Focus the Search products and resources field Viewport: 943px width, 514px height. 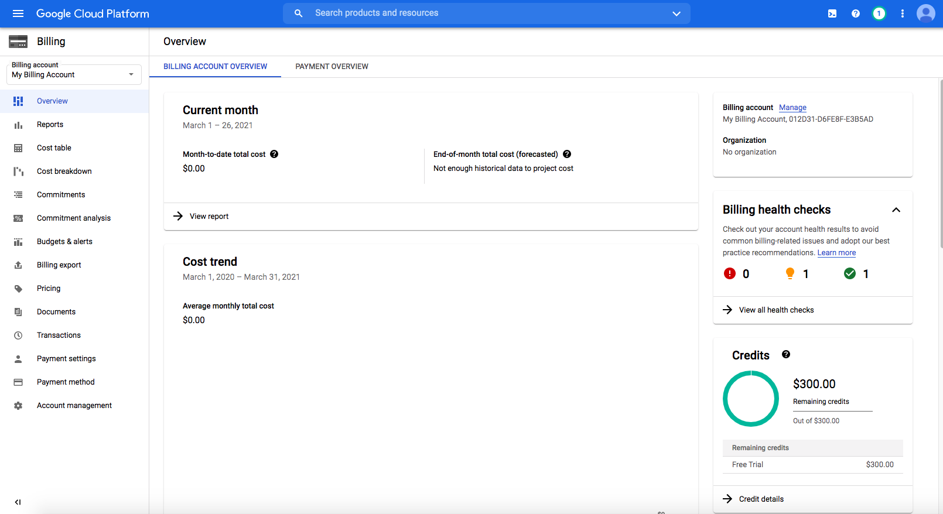(486, 13)
